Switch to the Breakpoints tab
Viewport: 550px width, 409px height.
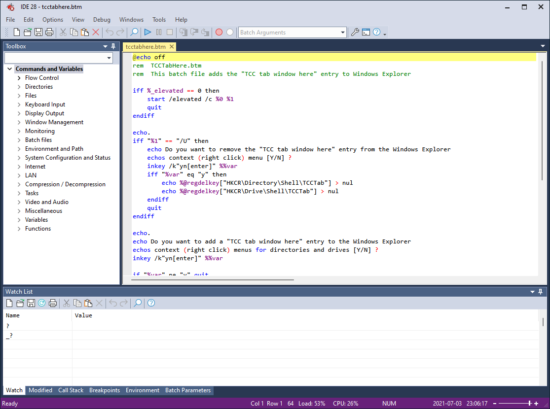pos(105,390)
